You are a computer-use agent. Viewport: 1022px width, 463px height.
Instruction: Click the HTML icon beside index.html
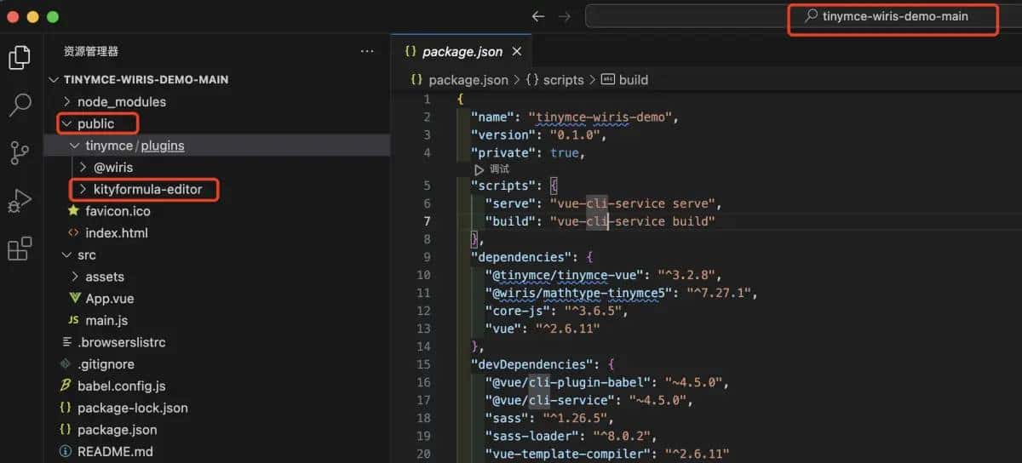tap(72, 233)
